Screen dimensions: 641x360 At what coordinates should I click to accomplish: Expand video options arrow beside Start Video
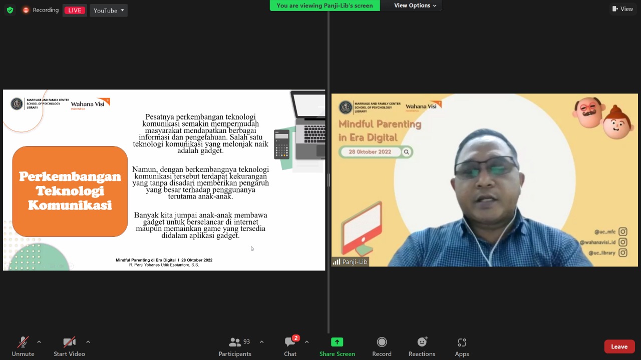[x=88, y=342]
